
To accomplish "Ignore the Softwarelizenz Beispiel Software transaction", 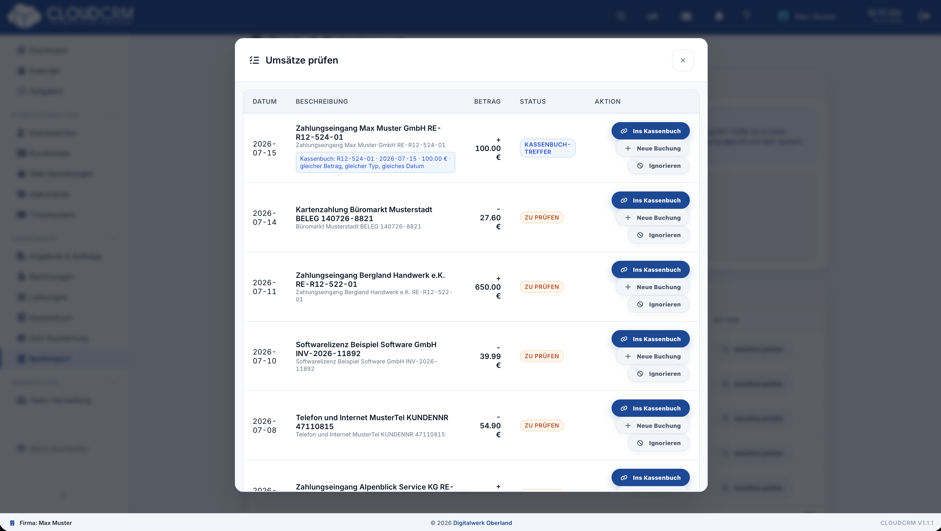I will point(659,374).
